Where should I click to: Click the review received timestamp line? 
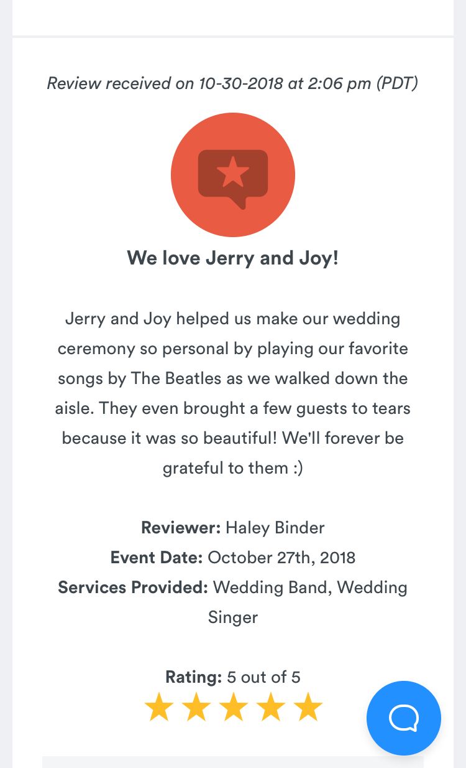pos(233,83)
